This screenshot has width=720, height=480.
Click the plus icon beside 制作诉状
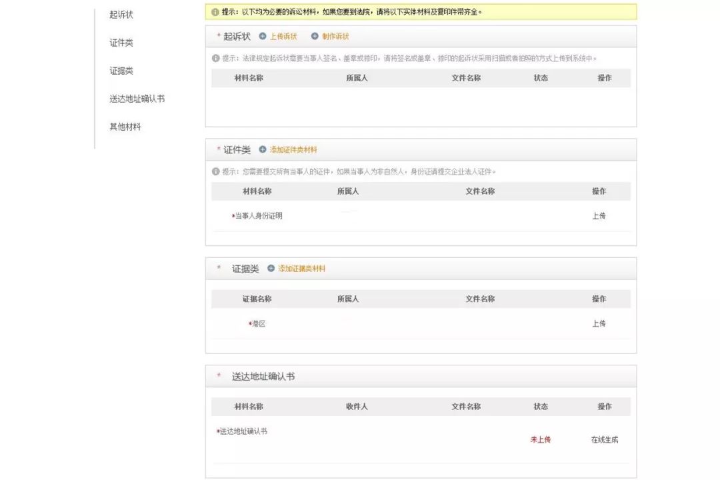315,36
